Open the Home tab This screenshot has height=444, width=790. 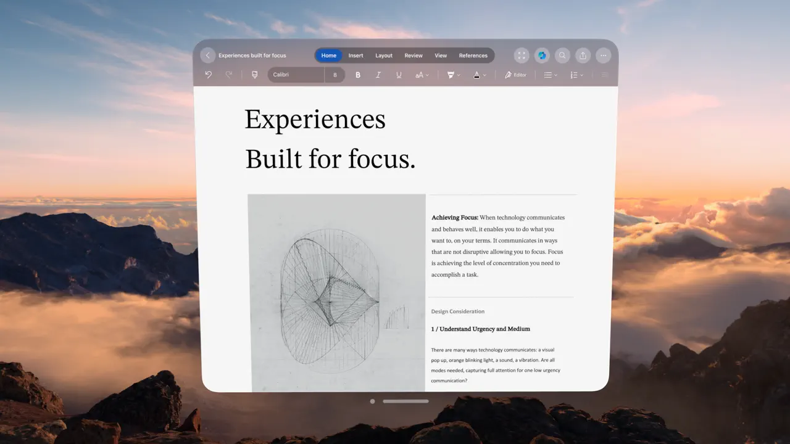tap(329, 55)
